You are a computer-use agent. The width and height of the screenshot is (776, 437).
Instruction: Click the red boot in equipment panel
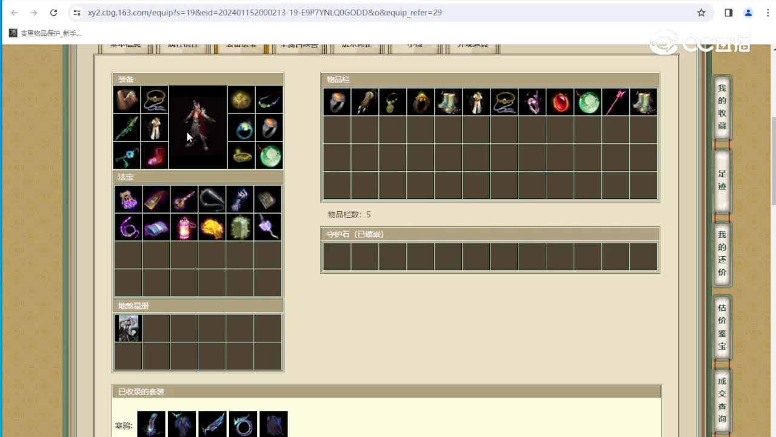(155, 155)
